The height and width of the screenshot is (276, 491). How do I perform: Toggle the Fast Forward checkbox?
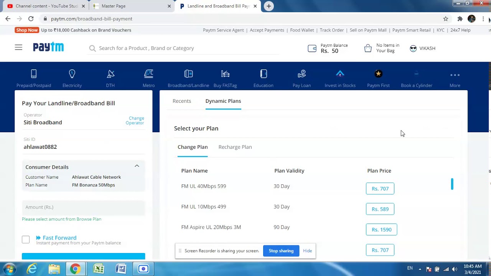(x=26, y=240)
